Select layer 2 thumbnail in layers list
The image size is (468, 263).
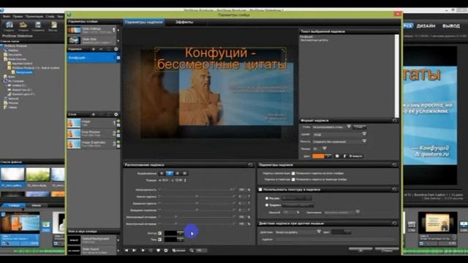pyautogui.click(x=74, y=133)
